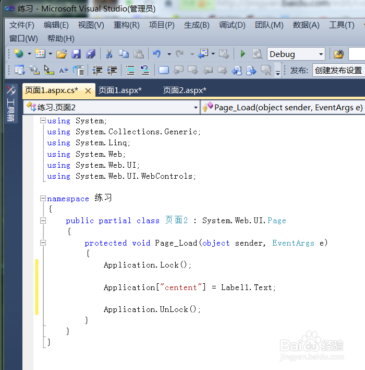
Task: Switch to the 页面2.aspx* tab
Action: click(185, 90)
